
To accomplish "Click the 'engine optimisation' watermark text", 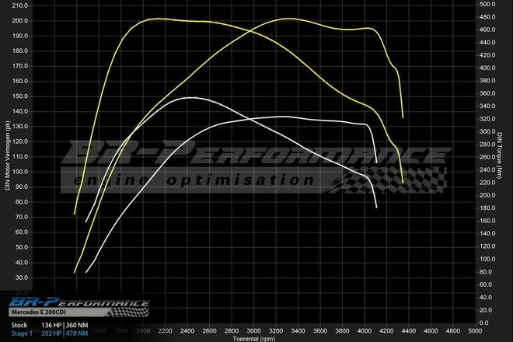I will 194,180.
